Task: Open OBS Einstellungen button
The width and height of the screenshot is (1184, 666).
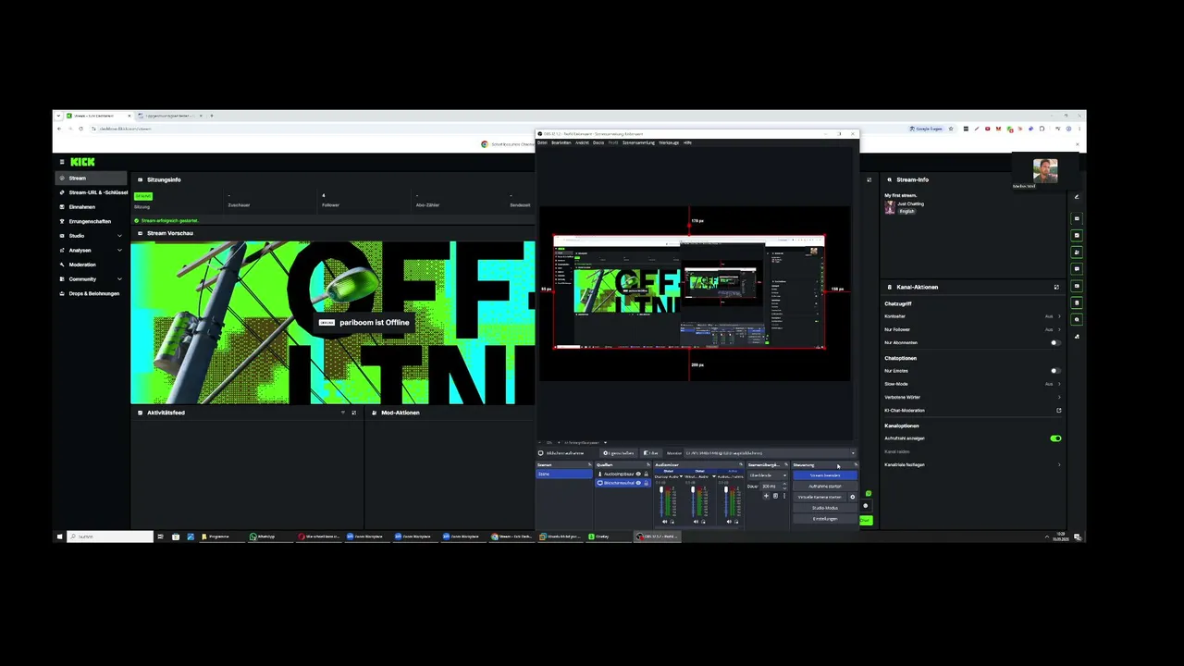Action: (x=825, y=519)
